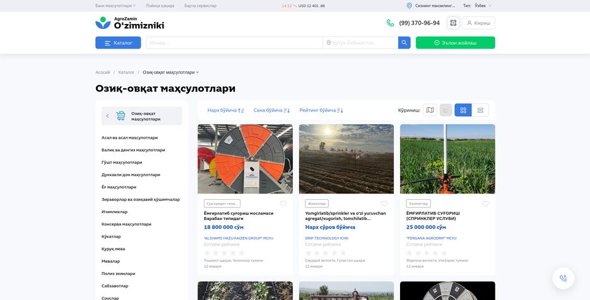This screenshot has width=590, height=300.
Task: Select Балиқ ва денгиз маҳсулотлари category
Action: click(133, 150)
